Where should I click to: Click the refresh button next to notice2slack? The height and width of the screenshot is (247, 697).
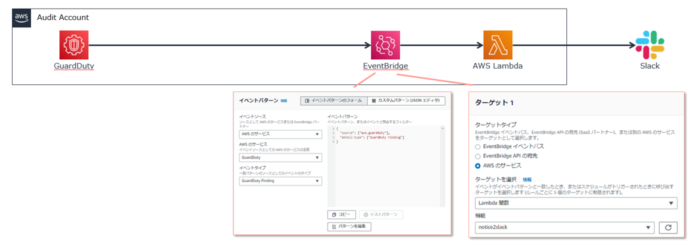[668, 228]
